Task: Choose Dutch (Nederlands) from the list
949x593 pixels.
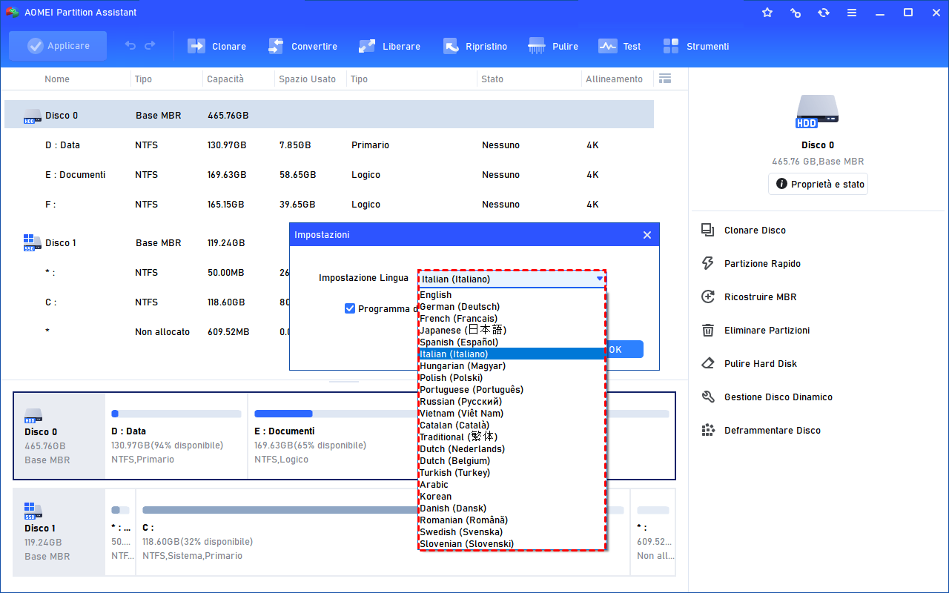Action: tap(512, 449)
